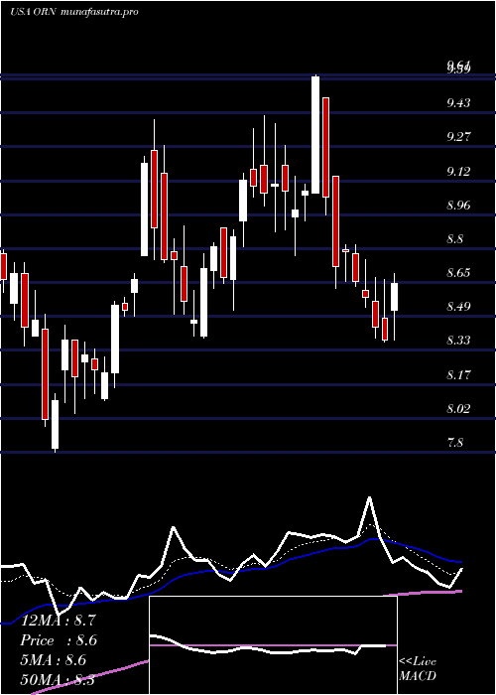The height and width of the screenshot is (695, 496).
Task: Click the 8.17 price axis label
Action: 458,375
